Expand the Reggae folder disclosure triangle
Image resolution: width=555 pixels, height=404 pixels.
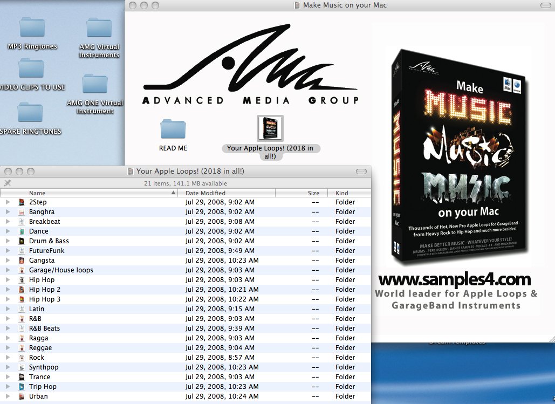pyautogui.click(x=8, y=348)
